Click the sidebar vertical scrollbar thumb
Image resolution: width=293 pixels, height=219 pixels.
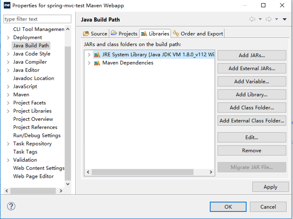(x=68, y=113)
